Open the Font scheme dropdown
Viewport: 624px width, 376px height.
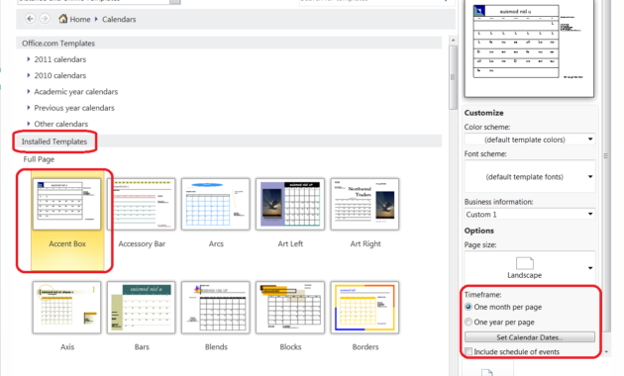click(x=530, y=176)
